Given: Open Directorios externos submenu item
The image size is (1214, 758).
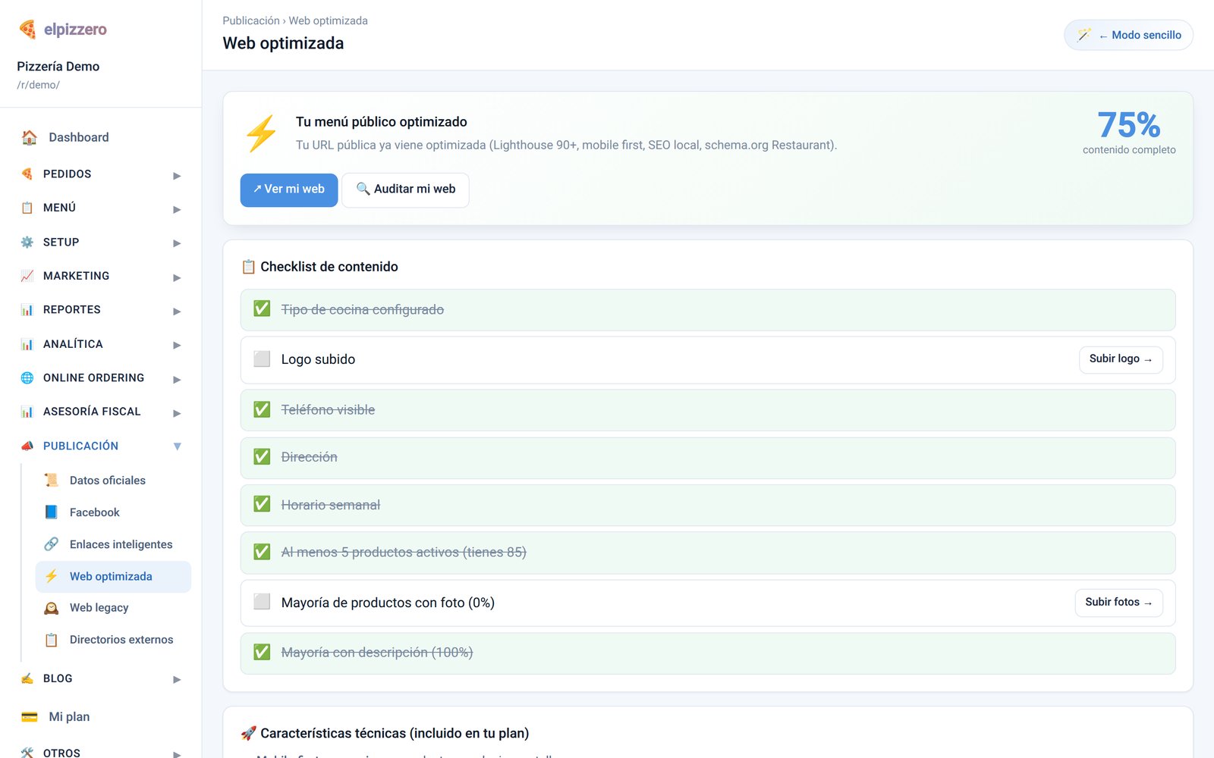Looking at the screenshot, I should point(113,640).
